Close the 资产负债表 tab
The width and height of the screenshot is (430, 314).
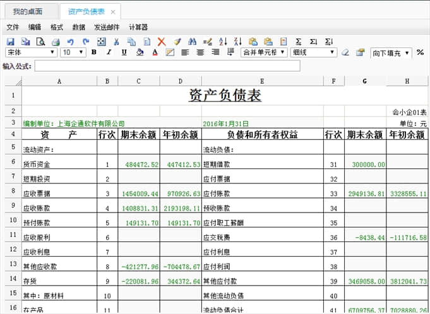(113, 12)
